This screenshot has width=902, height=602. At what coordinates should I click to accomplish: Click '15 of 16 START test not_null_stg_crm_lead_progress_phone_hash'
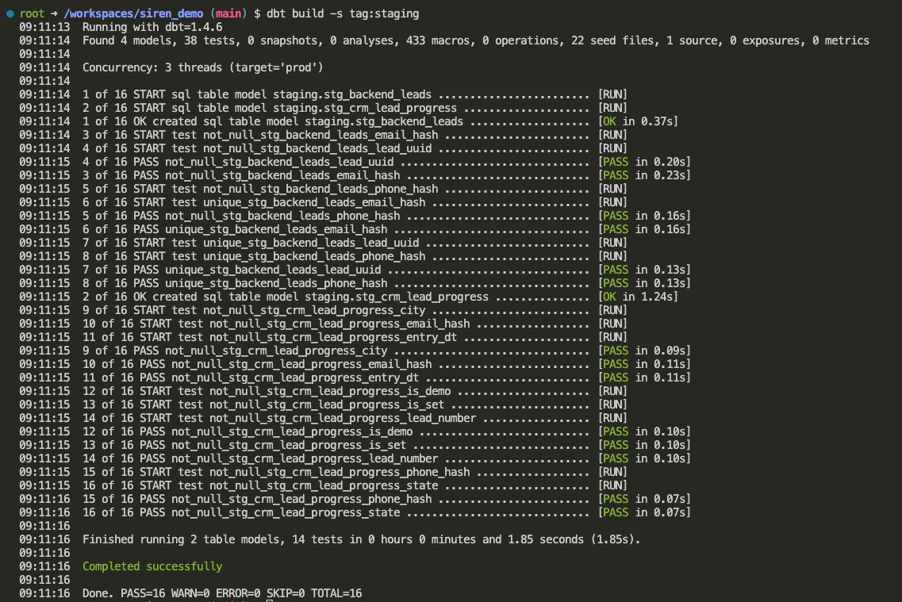276,471
